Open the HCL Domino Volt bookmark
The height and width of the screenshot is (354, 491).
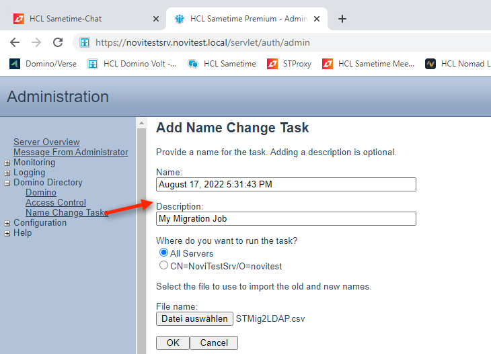pyautogui.click(x=132, y=64)
